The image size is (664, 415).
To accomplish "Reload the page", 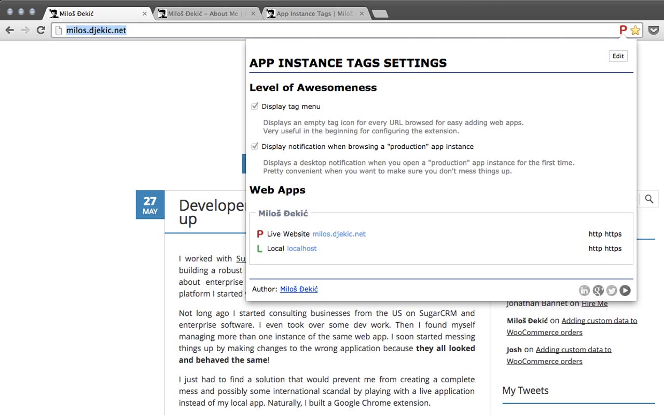I will coord(40,30).
